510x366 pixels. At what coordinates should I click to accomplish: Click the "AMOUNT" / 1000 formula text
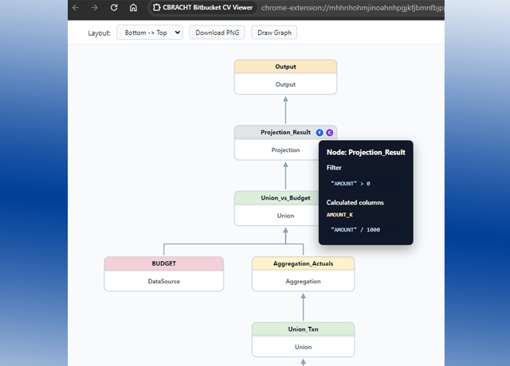[x=355, y=230]
